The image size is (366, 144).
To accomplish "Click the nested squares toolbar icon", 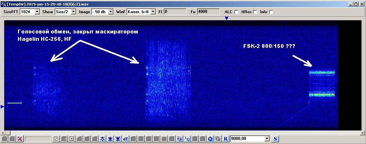I will [x=71, y=139].
